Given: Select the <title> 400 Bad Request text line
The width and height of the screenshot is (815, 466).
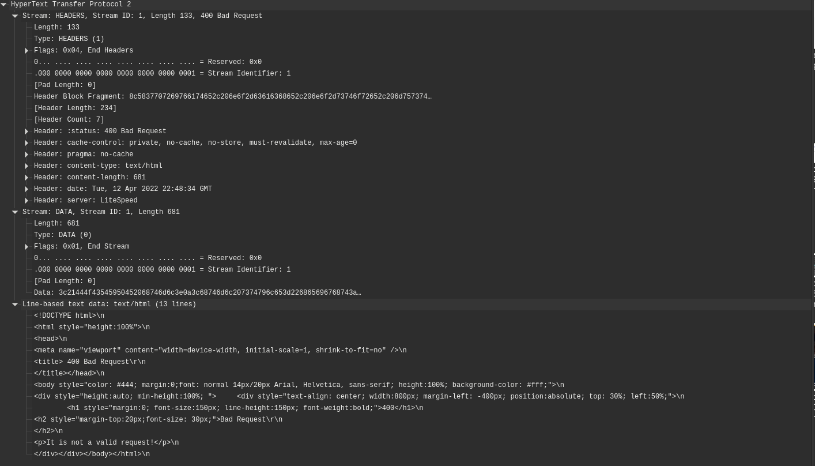Looking at the screenshot, I should click(x=89, y=362).
